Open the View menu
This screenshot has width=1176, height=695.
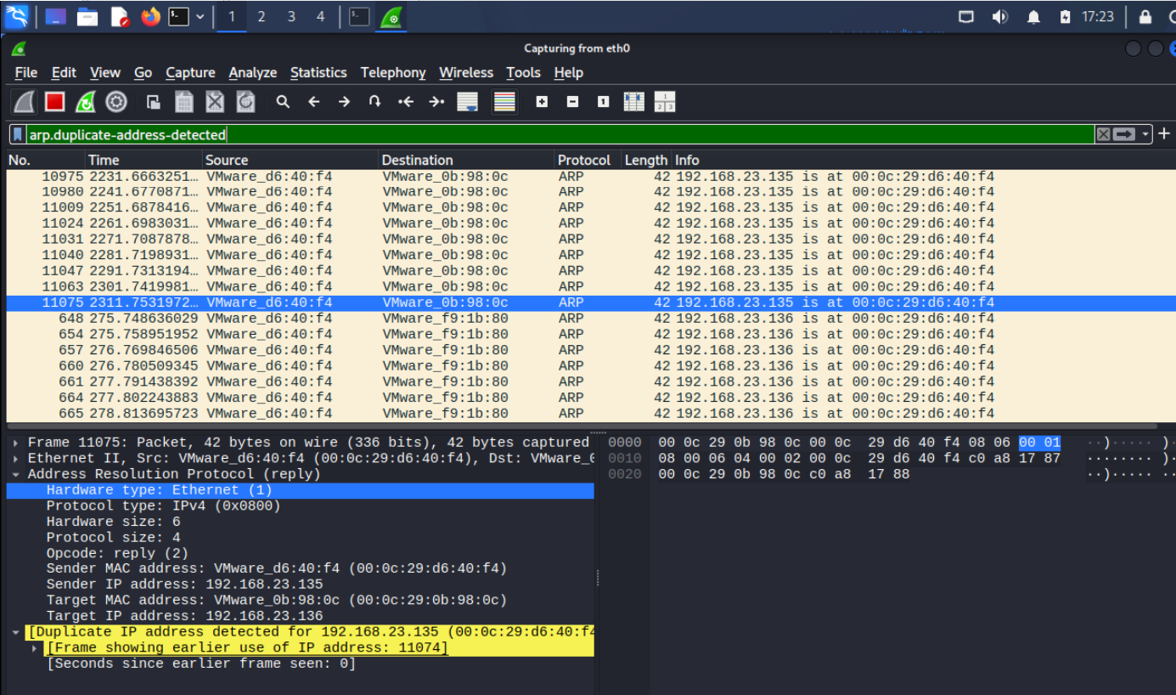click(x=105, y=73)
